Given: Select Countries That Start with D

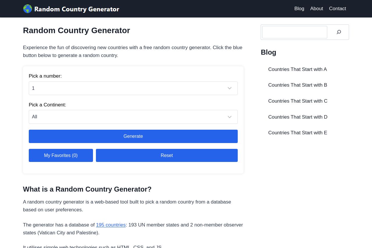Looking at the screenshot, I should point(298,117).
